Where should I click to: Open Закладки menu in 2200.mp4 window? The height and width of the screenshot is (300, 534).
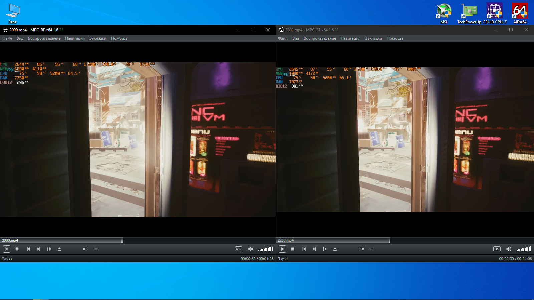coord(373,38)
